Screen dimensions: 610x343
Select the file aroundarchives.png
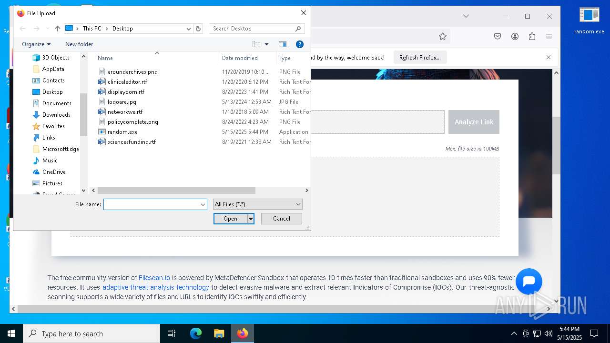[x=132, y=72]
